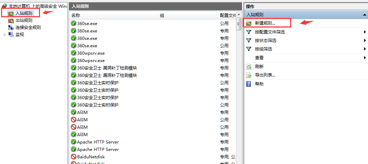Click the Refresh (刷新) icon
Screen dimensions: 368x164
point(249,66)
